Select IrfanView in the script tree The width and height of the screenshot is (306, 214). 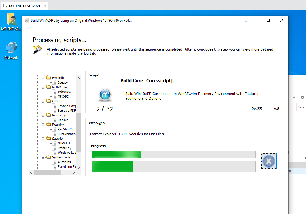(64, 92)
